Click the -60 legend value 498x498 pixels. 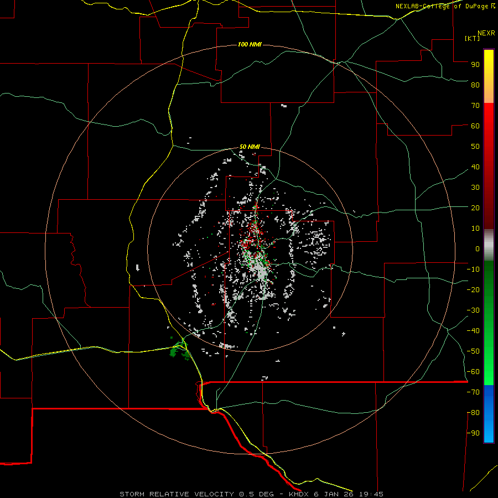point(473,372)
